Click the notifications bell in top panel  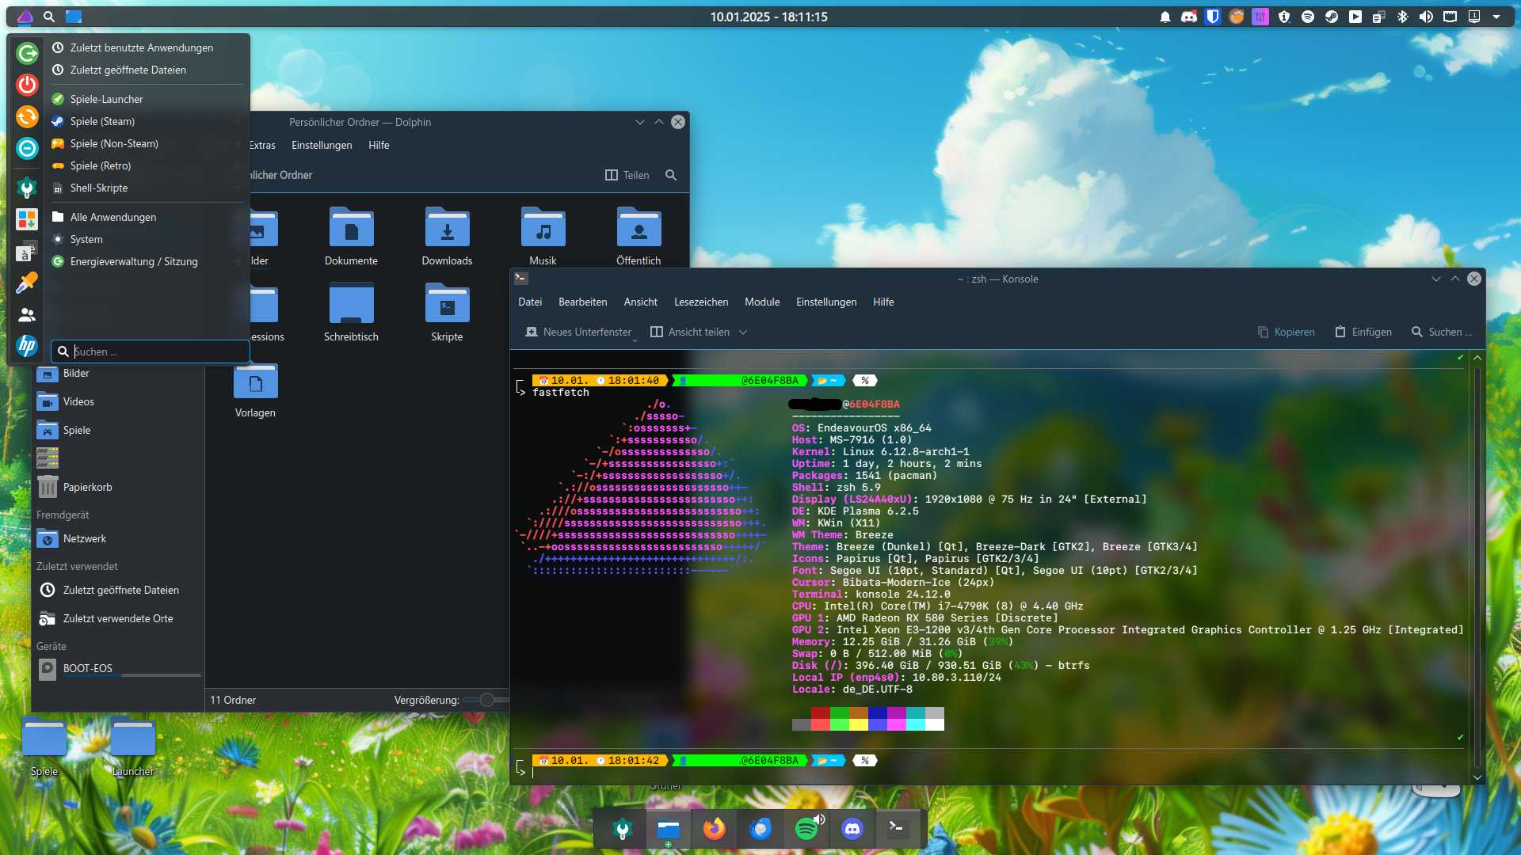[x=1165, y=17]
